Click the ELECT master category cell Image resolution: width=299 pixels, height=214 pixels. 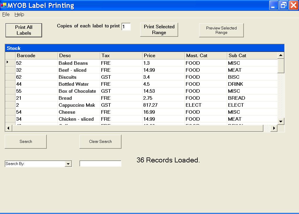tap(206, 105)
